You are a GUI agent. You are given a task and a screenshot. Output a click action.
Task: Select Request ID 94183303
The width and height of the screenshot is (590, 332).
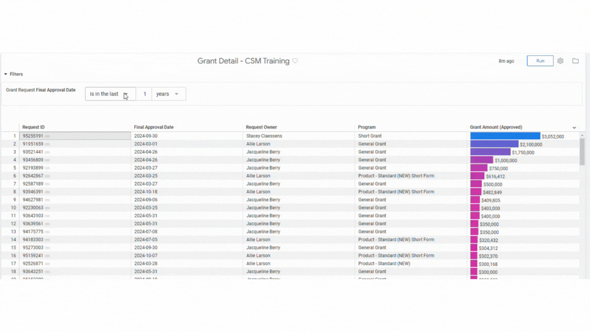[33, 239]
